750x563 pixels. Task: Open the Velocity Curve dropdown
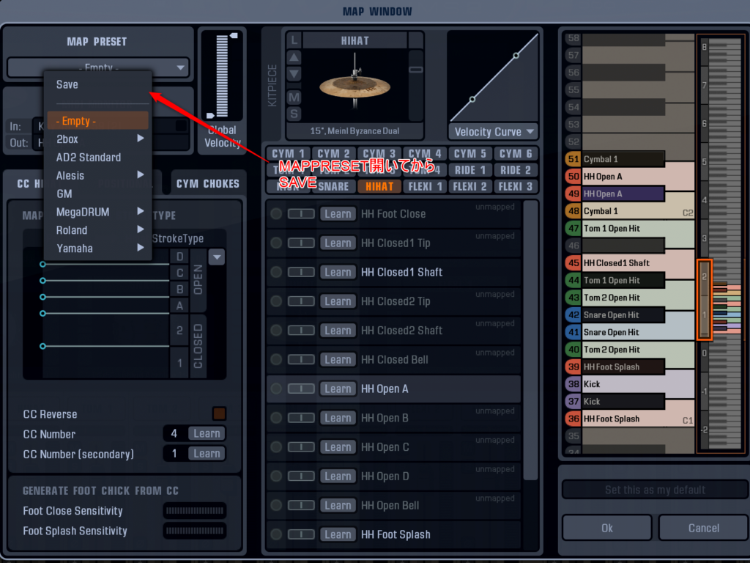[x=494, y=132]
